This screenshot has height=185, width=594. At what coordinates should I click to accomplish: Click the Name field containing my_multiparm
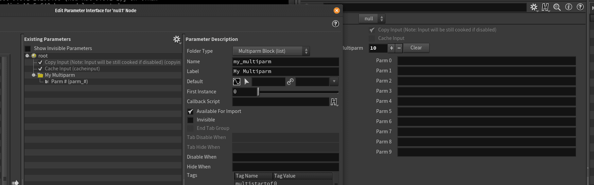(285, 62)
